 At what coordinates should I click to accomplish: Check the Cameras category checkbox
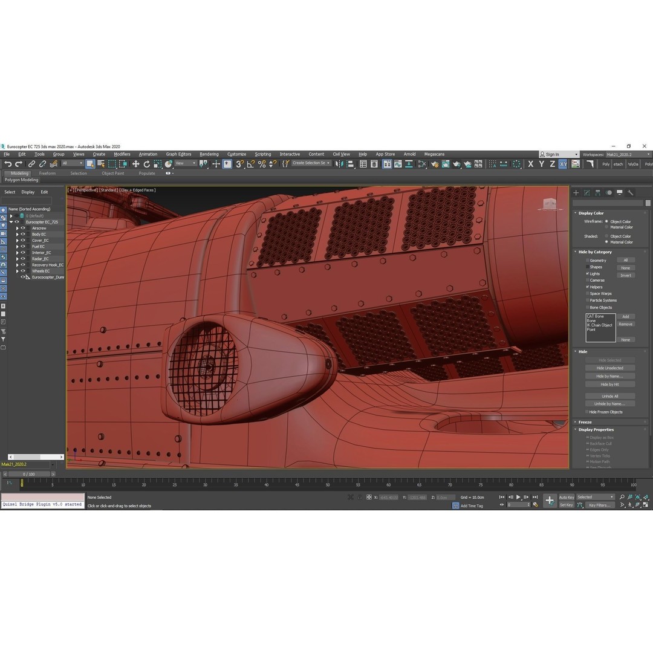(588, 281)
